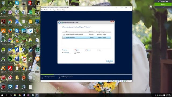
Task: Select Drive 0 Partition 2 row
Action: [87, 37]
